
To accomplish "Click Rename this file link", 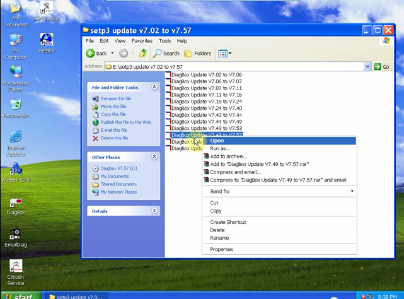I will point(116,98).
